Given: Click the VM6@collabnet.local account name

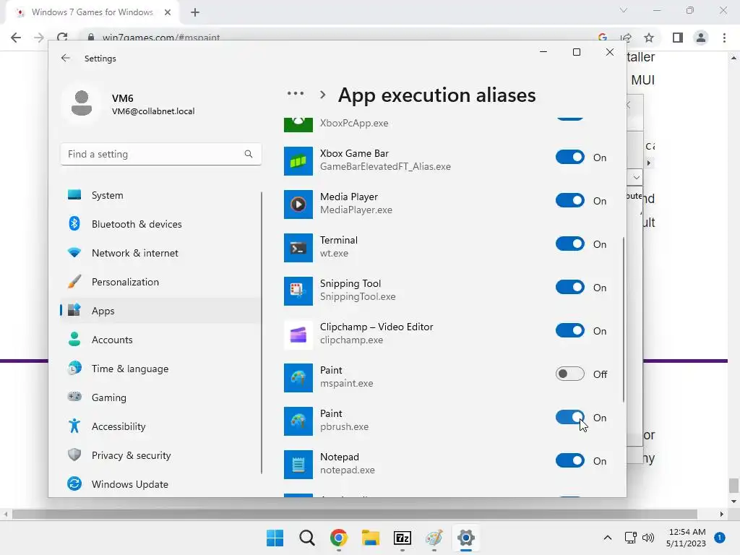Looking at the screenshot, I should (x=153, y=111).
